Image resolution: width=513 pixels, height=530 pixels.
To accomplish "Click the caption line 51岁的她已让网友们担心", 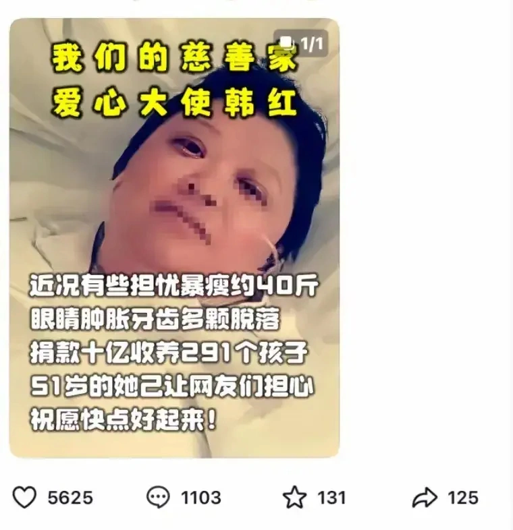I will [x=172, y=386].
